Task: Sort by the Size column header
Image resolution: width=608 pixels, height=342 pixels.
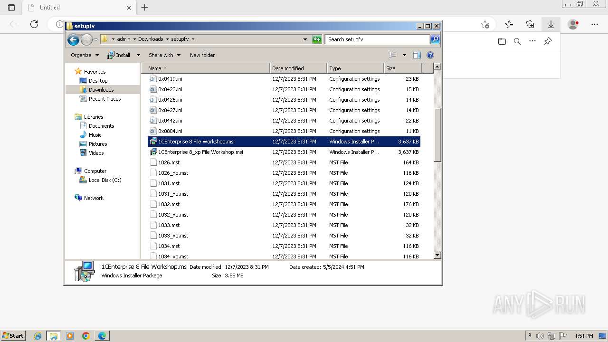Action: (402, 68)
